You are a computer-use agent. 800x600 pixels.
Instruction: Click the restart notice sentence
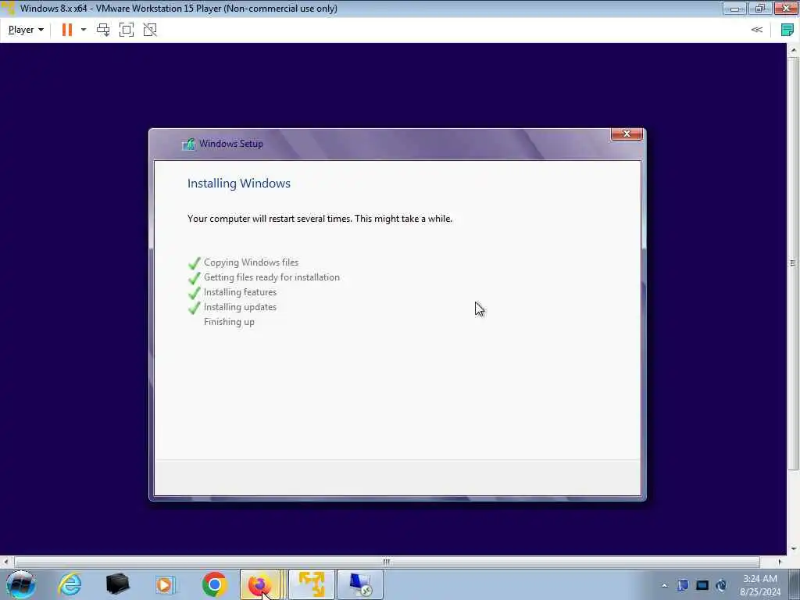320,219
